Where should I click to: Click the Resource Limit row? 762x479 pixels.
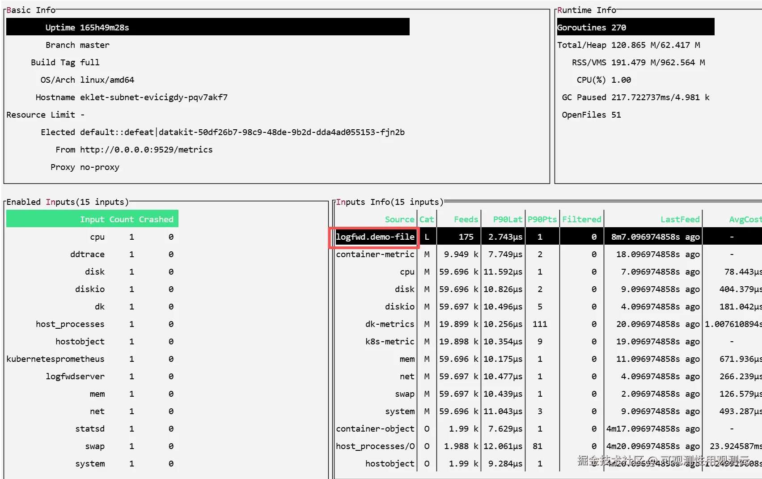(x=45, y=114)
